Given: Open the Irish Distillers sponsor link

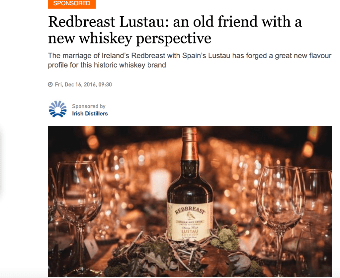Looking at the screenshot, I should (90, 114).
